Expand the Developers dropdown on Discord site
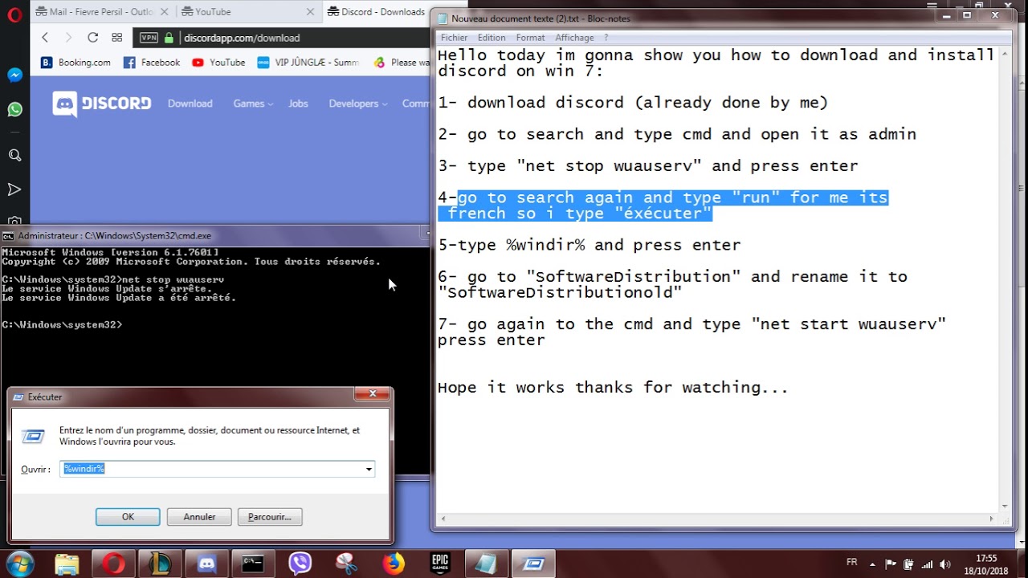The height and width of the screenshot is (578, 1028). [358, 104]
